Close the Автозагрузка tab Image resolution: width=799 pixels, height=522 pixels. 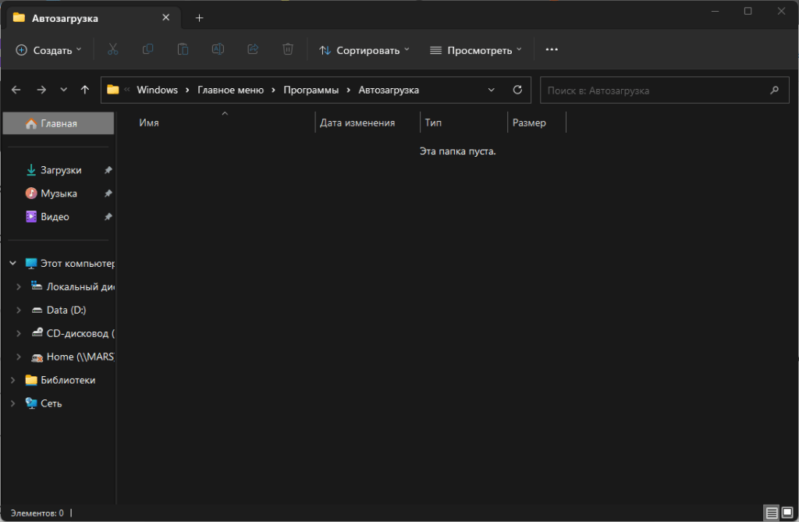165,18
